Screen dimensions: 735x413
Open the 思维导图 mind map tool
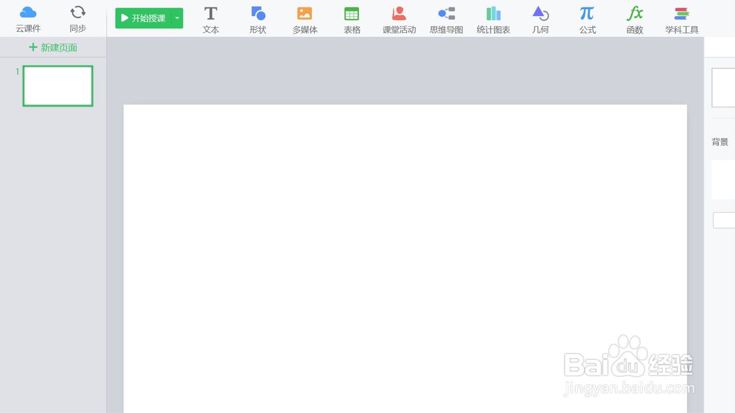446,20
